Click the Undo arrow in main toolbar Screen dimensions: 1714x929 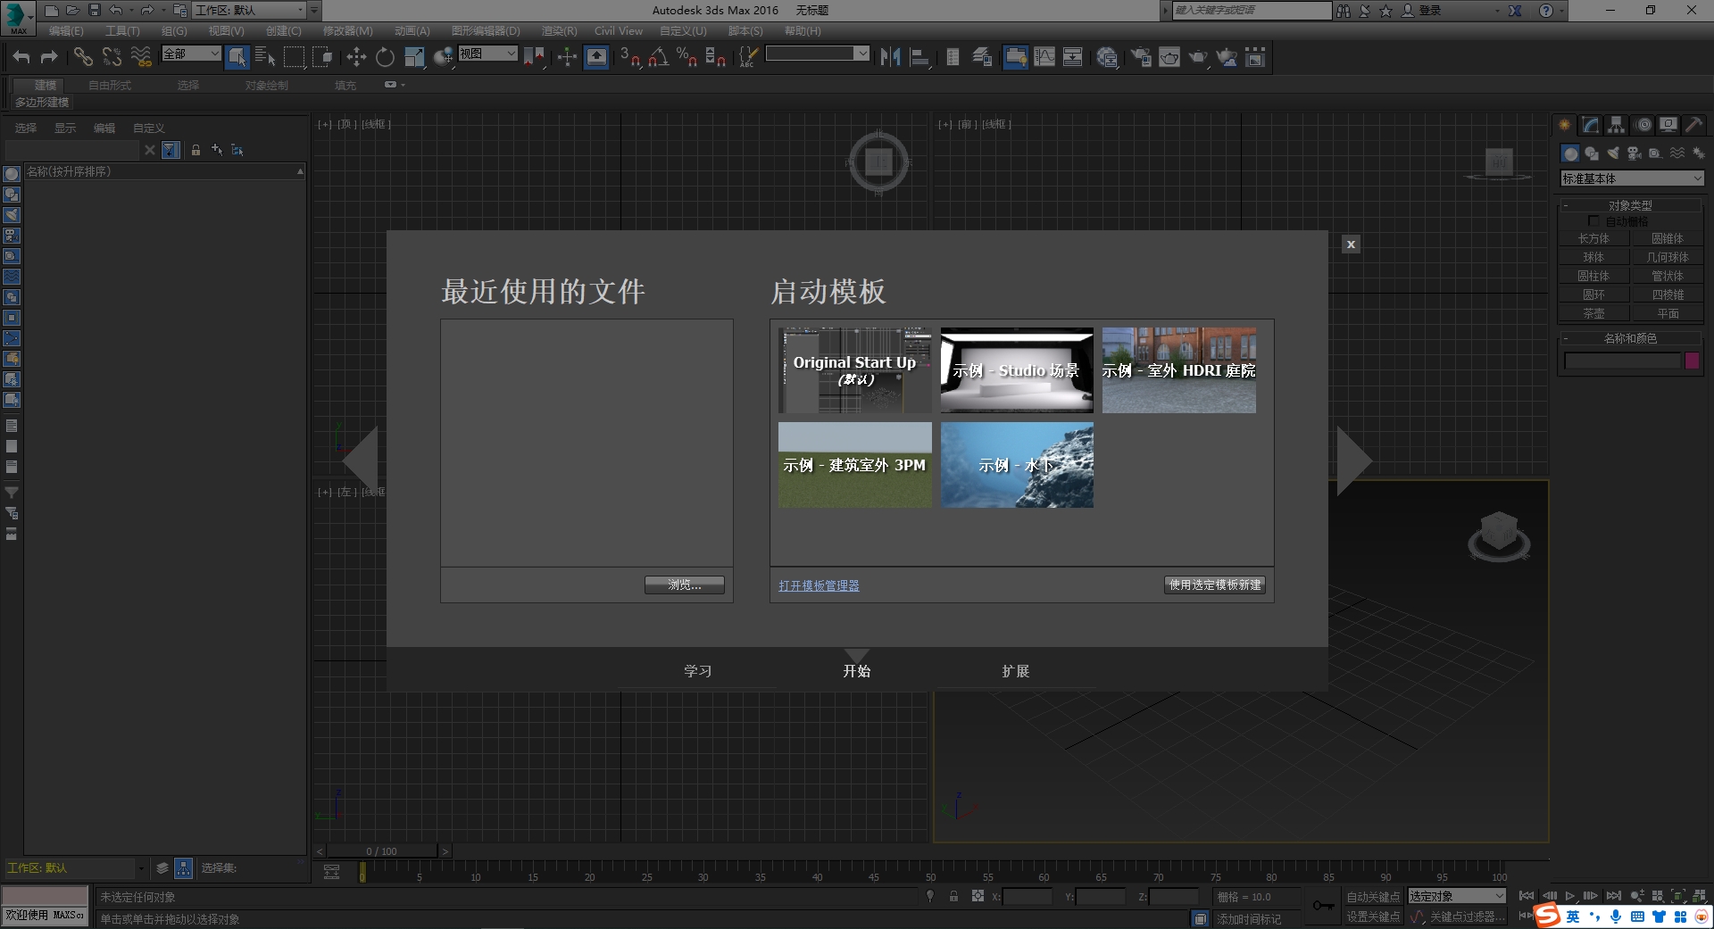21,57
